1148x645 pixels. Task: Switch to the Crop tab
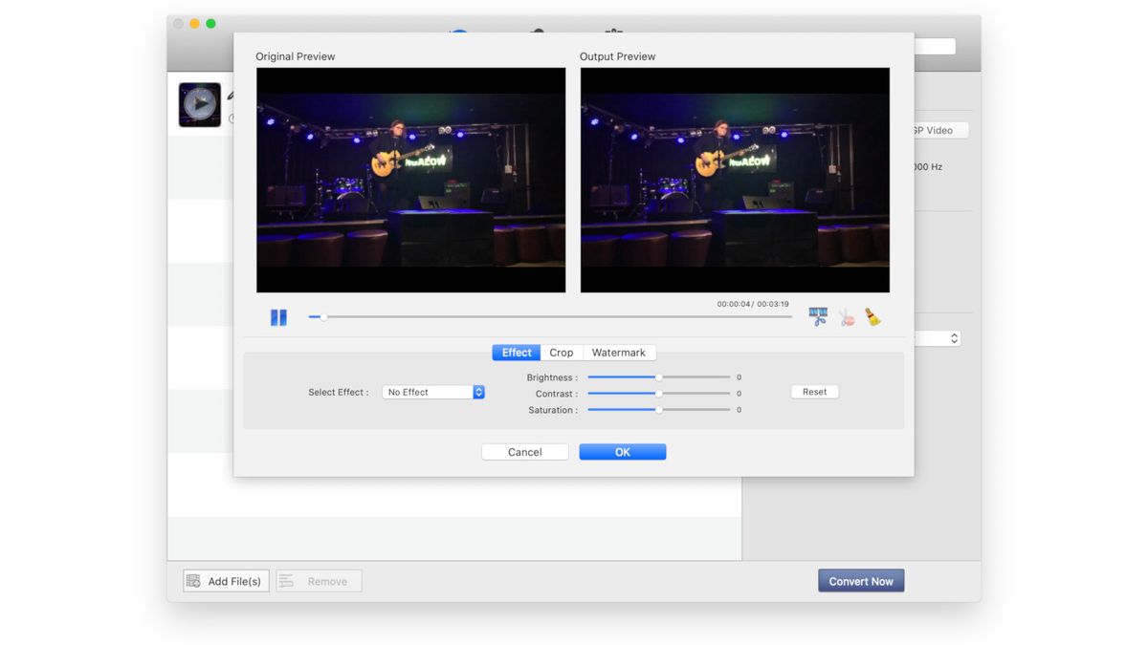tap(562, 352)
